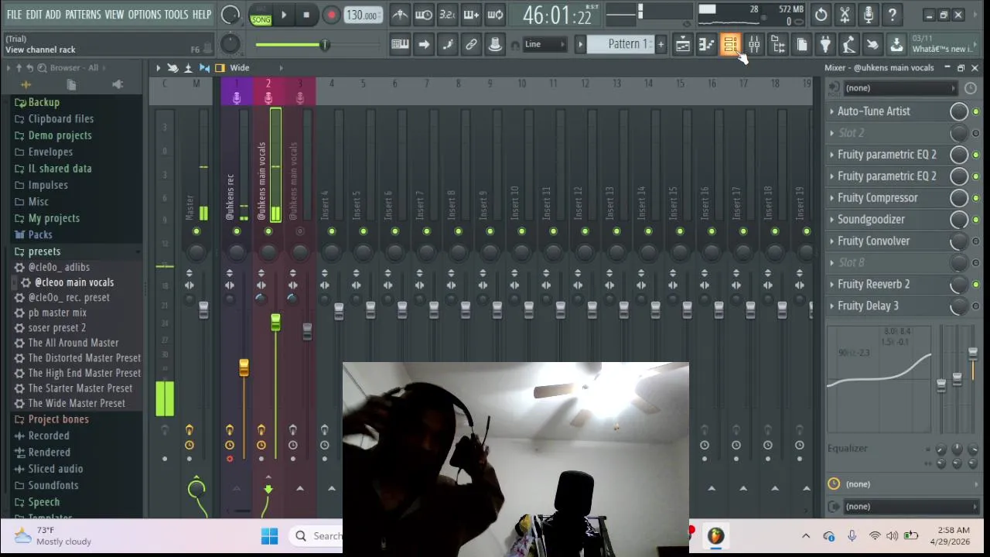The image size is (990, 557).
Task: Toggle the metronome icon
Action: [x=400, y=15]
